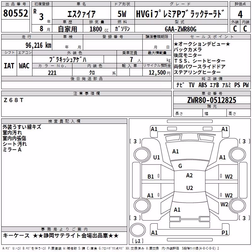Click P1 mark on rear bumper
This screenshot has height=252, width=252.
(x=225, y=232)
